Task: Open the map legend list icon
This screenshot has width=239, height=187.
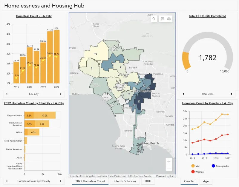Action: (x=162, y=19)
